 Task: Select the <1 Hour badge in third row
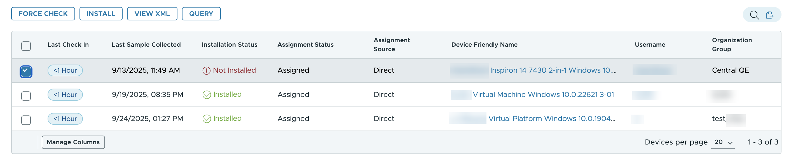coord(65,119)
